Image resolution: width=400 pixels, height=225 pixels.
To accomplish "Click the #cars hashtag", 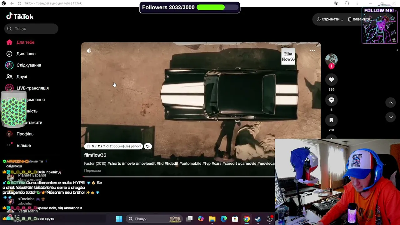I will (x=217, y=163).
